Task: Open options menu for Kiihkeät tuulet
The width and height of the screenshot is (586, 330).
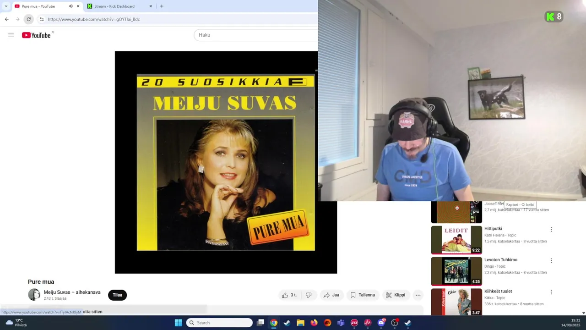Action: coord(551,292)
